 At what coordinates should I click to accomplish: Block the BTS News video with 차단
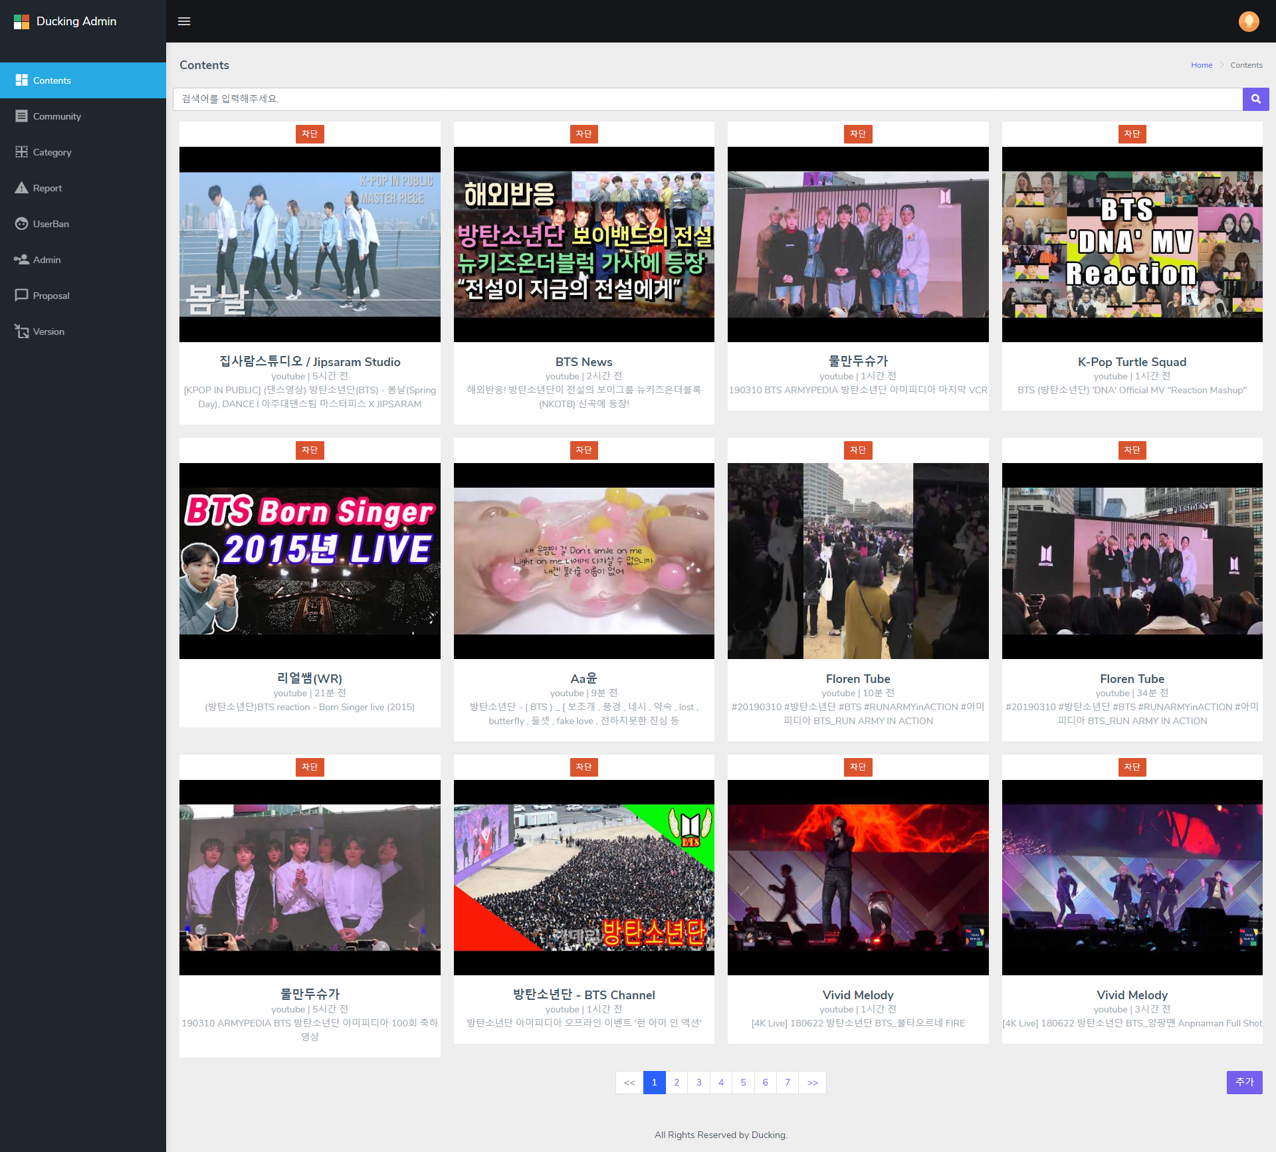[584, 134]
